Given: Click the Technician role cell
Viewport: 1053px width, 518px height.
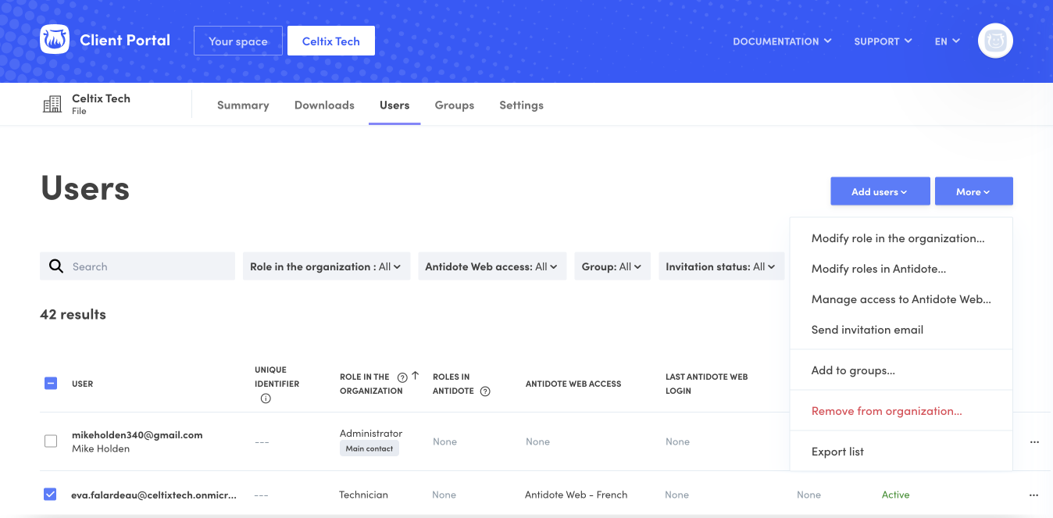Looking at the screenshot, I should click(x=363, y=495).
